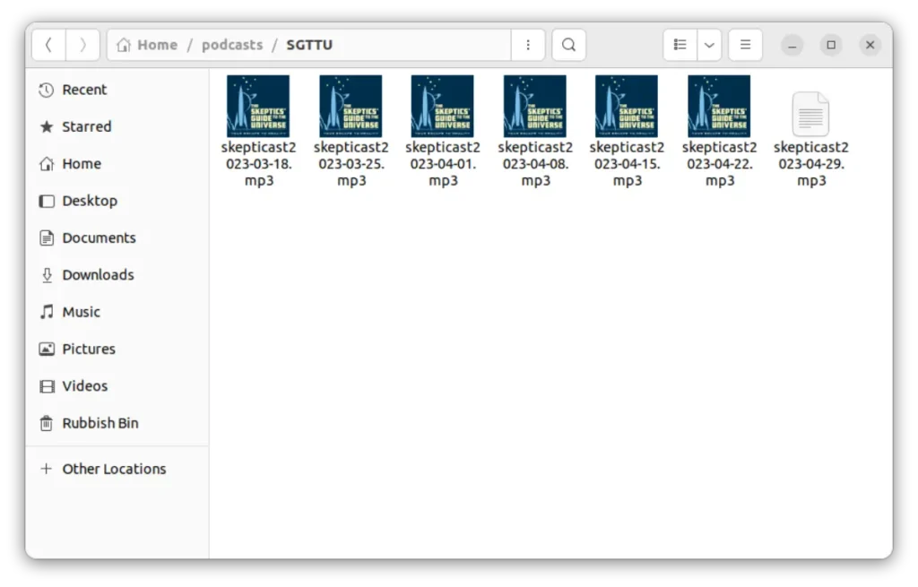Image resolution: width=918 pixels, height=587 pixels.
Task: Navigate to podcasts via the breadcrumb
Action: [232, 44]
